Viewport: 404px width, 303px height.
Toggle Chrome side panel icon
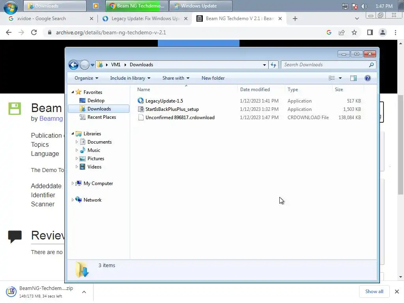(x=370, y=32)
